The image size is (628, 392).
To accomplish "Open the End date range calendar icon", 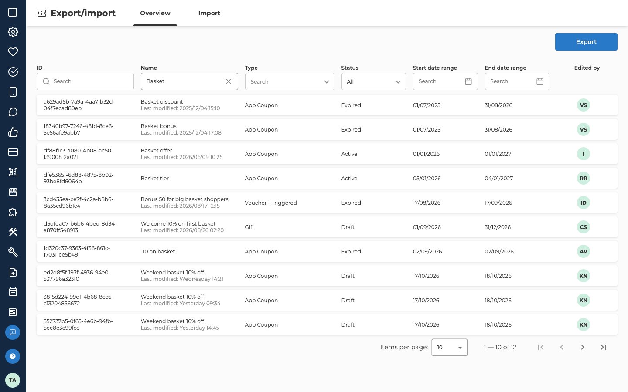I will (x=540, y=81).
